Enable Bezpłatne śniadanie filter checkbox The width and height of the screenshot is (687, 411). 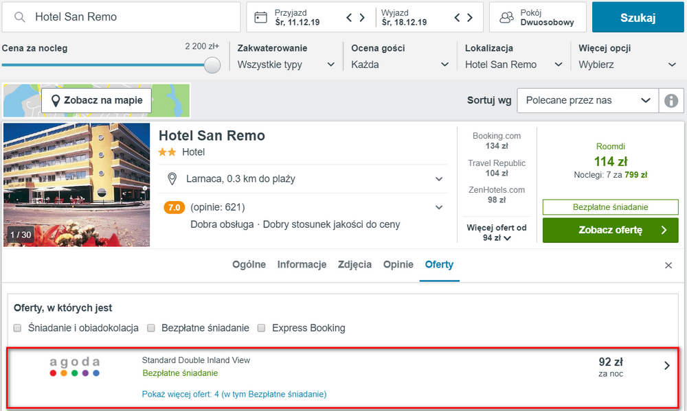pyautogui.click(x=151, y=328)
